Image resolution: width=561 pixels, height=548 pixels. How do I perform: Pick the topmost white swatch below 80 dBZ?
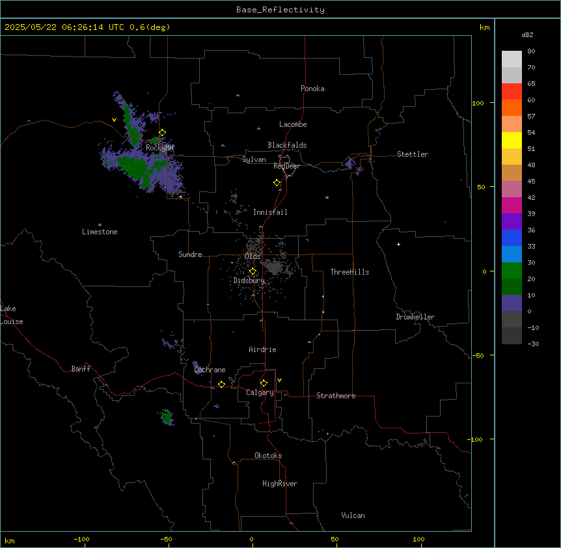(x=512, y=59)
